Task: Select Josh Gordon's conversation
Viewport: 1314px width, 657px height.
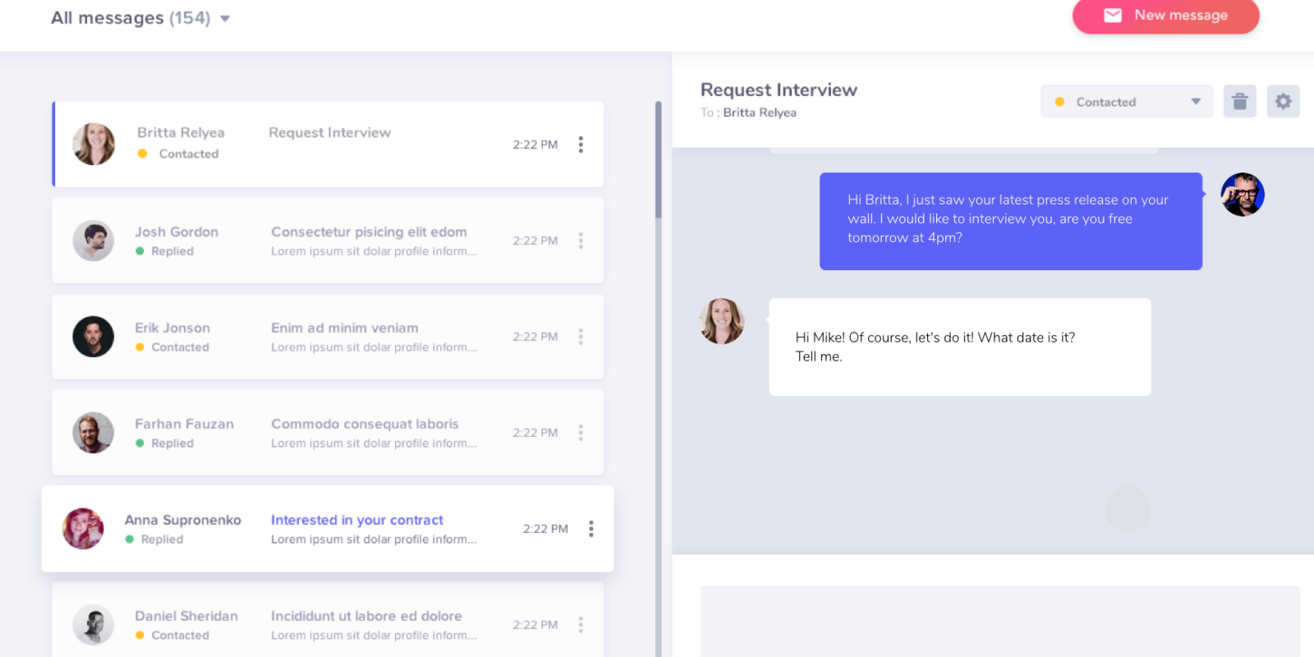Action: click(x=328, y=241)
